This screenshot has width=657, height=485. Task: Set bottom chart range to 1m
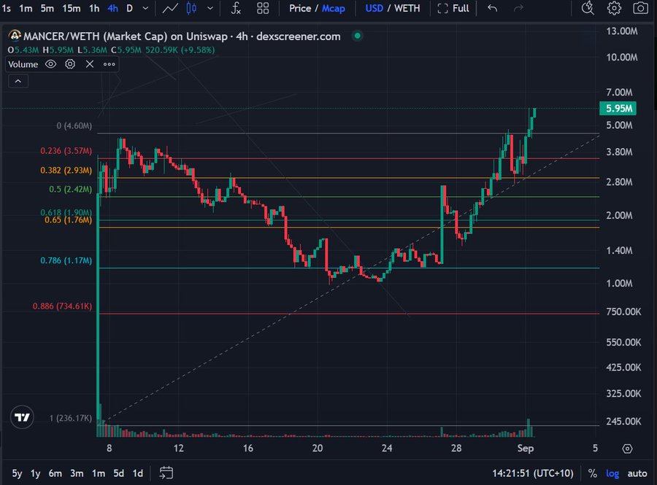click(99, 473)
